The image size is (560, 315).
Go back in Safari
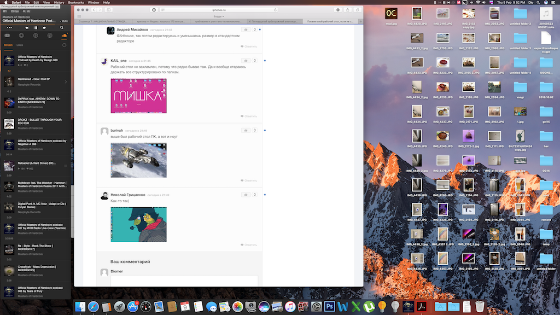point(94,10)
